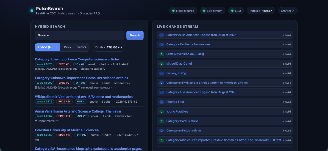Click the Chathirathan editor name

(x=124, y=116)
